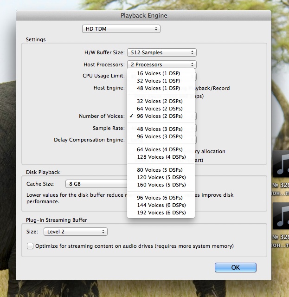Select 120 Voices (5 DSPs)

pos(161,177)
